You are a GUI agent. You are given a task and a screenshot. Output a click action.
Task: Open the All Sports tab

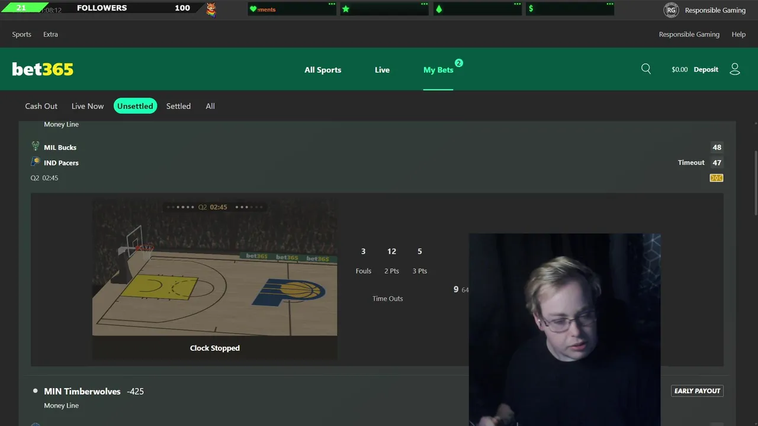pos(323,70)
